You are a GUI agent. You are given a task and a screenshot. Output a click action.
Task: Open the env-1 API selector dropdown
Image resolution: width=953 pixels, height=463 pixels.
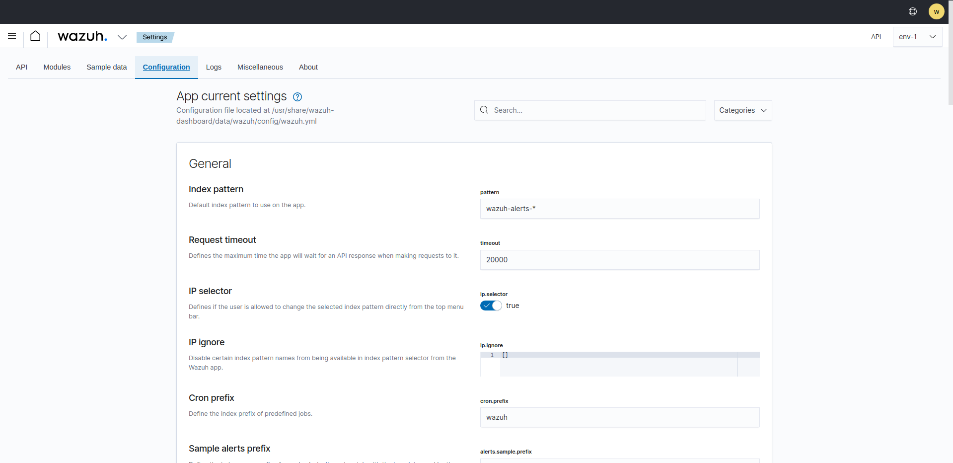(917, 37)
